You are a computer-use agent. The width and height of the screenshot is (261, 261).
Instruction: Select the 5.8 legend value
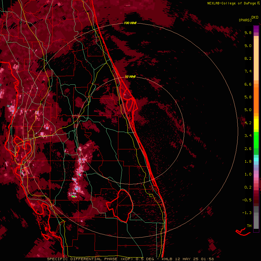[x=248, y=97]
